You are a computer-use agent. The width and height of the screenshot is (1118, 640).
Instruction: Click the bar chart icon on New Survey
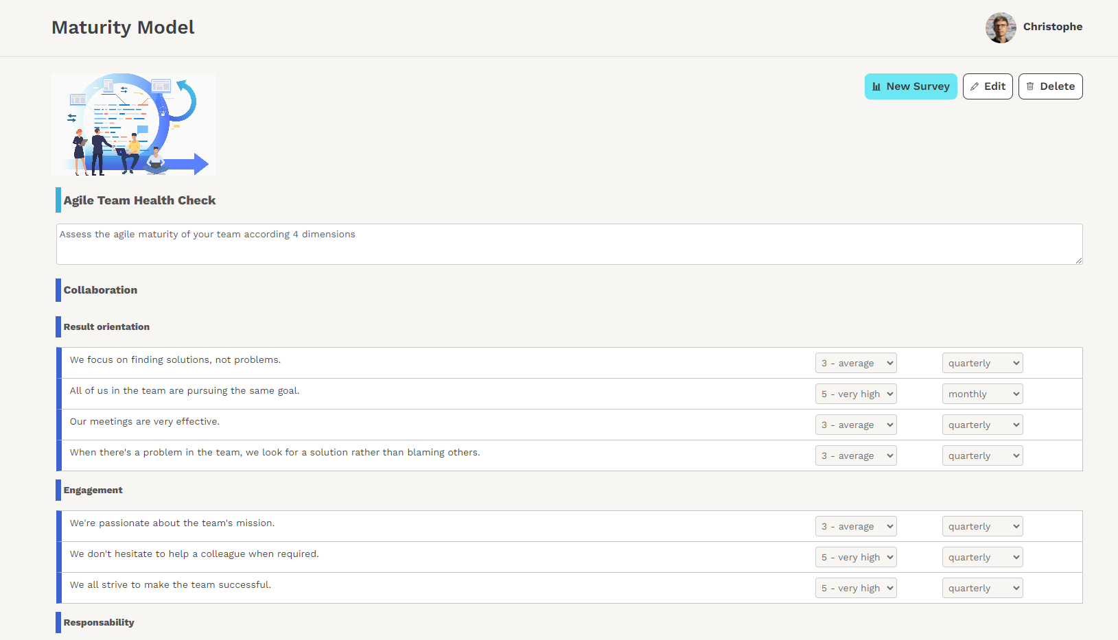click(x=876, y=86)
